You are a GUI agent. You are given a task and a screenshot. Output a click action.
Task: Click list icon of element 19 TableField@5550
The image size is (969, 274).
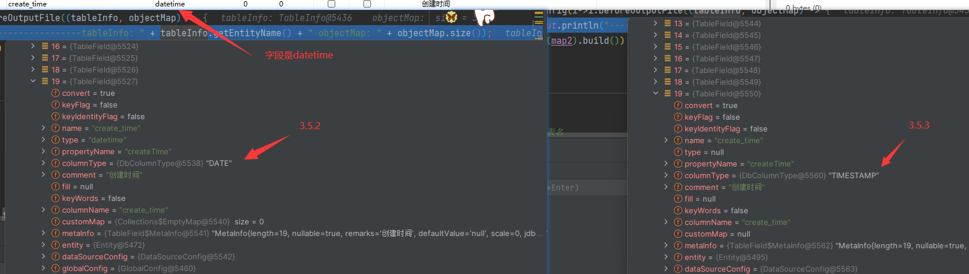click(x=668, y=93)
